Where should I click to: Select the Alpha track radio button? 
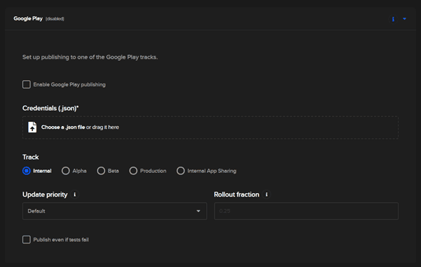66,171
